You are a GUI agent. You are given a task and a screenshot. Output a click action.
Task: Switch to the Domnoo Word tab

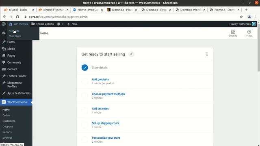pyautogui.click(x=191, y=10)
